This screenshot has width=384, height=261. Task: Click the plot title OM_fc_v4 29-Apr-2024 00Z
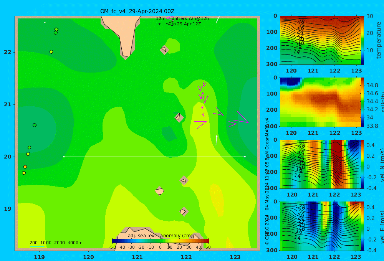[x=137, y=11]
